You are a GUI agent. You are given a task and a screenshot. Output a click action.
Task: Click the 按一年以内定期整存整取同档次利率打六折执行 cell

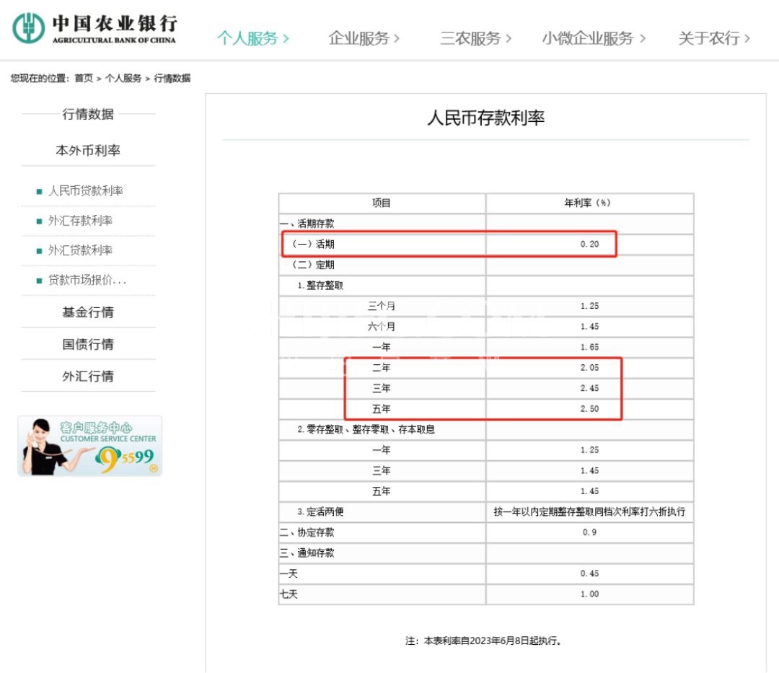coord(590,511)
